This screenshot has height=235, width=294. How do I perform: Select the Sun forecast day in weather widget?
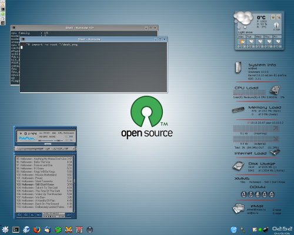point(242,42)
